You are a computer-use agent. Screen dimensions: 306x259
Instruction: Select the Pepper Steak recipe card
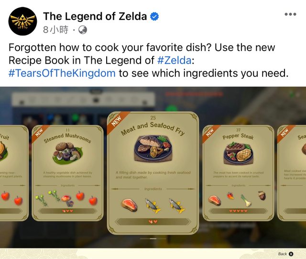[x=238, y=173]
